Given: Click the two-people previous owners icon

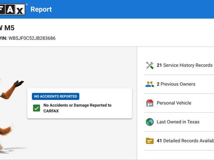Looking at the screenshot, I should coord(150,84).
